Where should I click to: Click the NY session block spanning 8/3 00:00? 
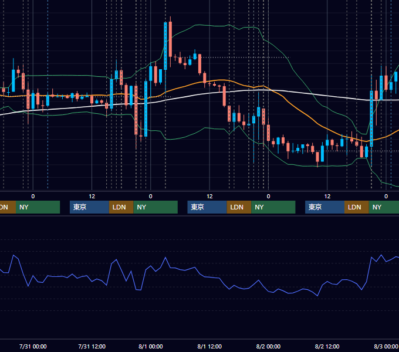[384, 207]
